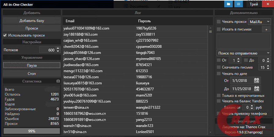Tick the До range checkbox
This screenshot has width=274, height=137.
coord(246,60)
